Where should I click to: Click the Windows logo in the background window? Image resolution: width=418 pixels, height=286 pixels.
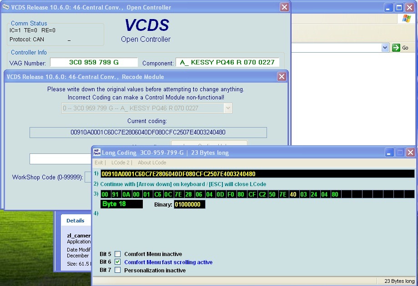pos(407,19)
